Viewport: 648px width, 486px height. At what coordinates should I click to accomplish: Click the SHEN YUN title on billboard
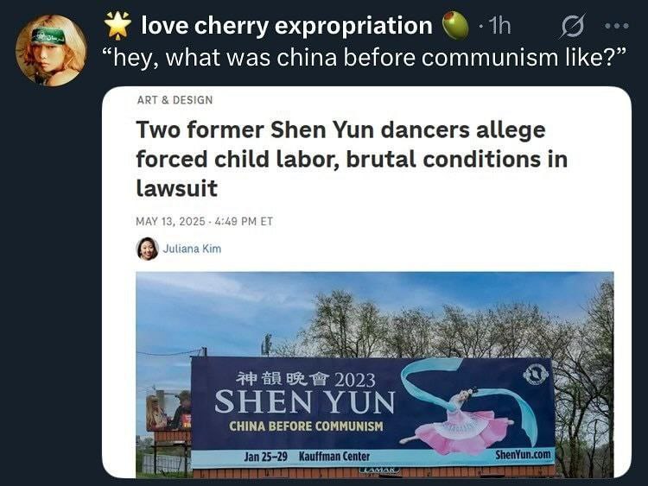click(305, 401)
